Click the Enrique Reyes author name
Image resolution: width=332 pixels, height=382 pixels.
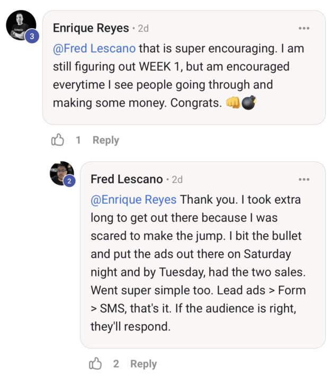click(x=91, y=28)
